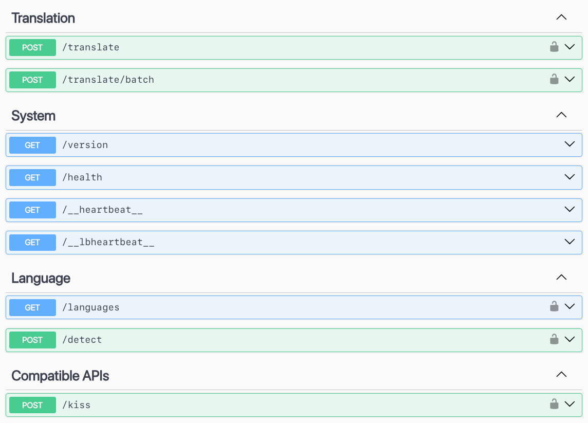
Task: Collapse the Compatible APIs section
Action: (x=561, y=375)
